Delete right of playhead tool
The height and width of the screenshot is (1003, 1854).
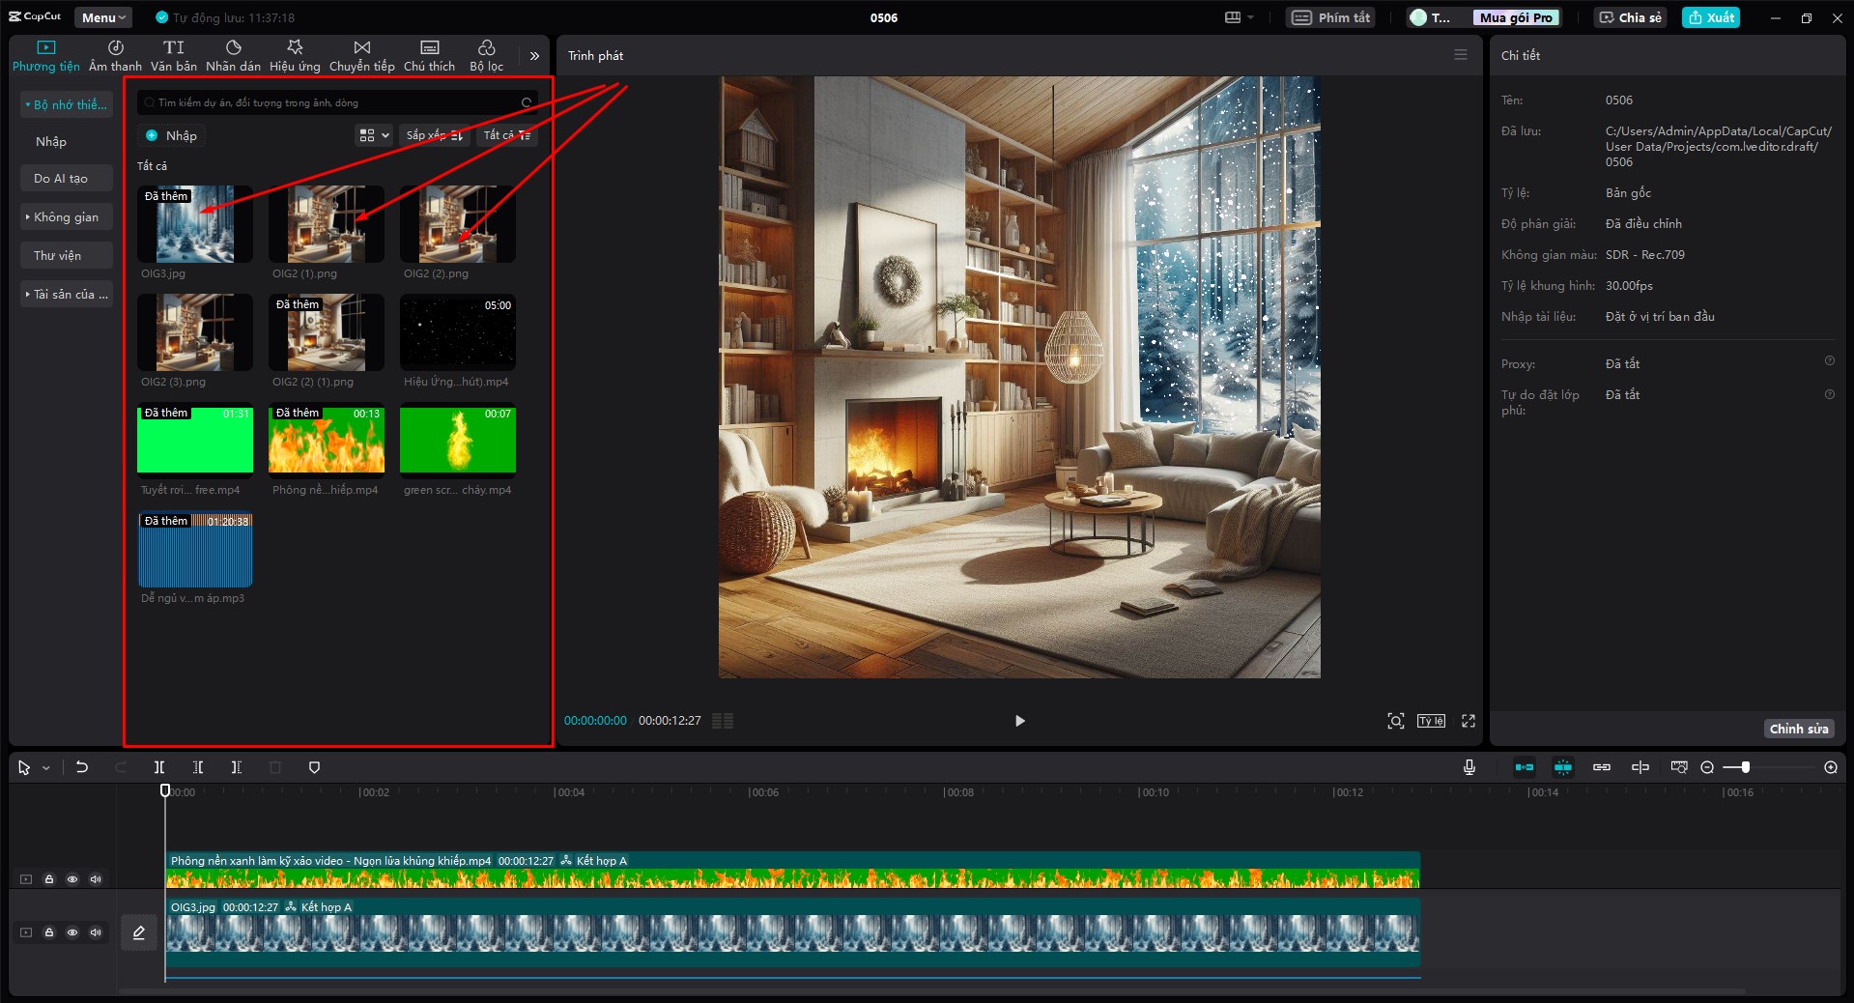click(237, 767)
